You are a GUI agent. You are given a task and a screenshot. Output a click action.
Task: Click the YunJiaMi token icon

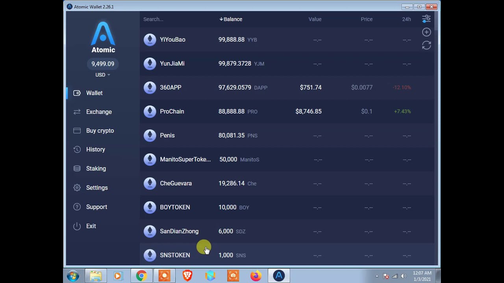150,64
